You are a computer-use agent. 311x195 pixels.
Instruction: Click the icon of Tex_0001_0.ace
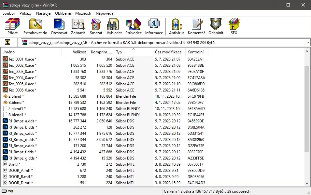click(x=5, y=59)
